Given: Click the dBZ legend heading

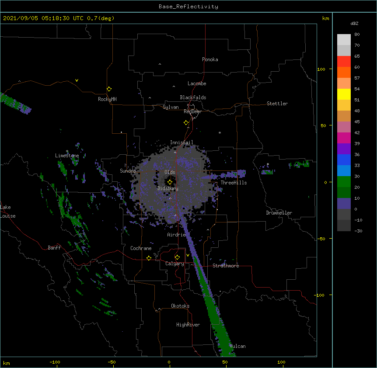Looking at the screenshot, I should pyautogui.click(x=354, y=24).
